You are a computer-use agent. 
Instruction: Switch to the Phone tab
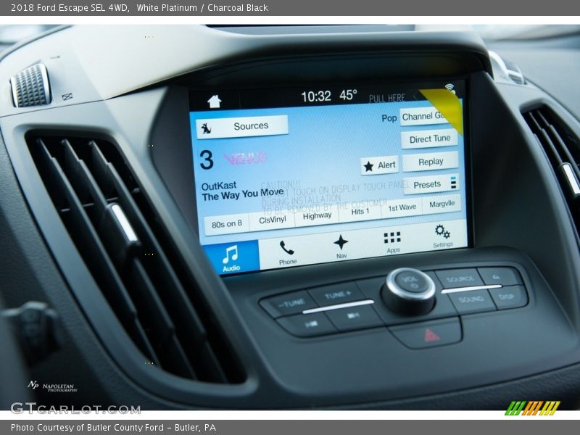click(x=287, y=252)
